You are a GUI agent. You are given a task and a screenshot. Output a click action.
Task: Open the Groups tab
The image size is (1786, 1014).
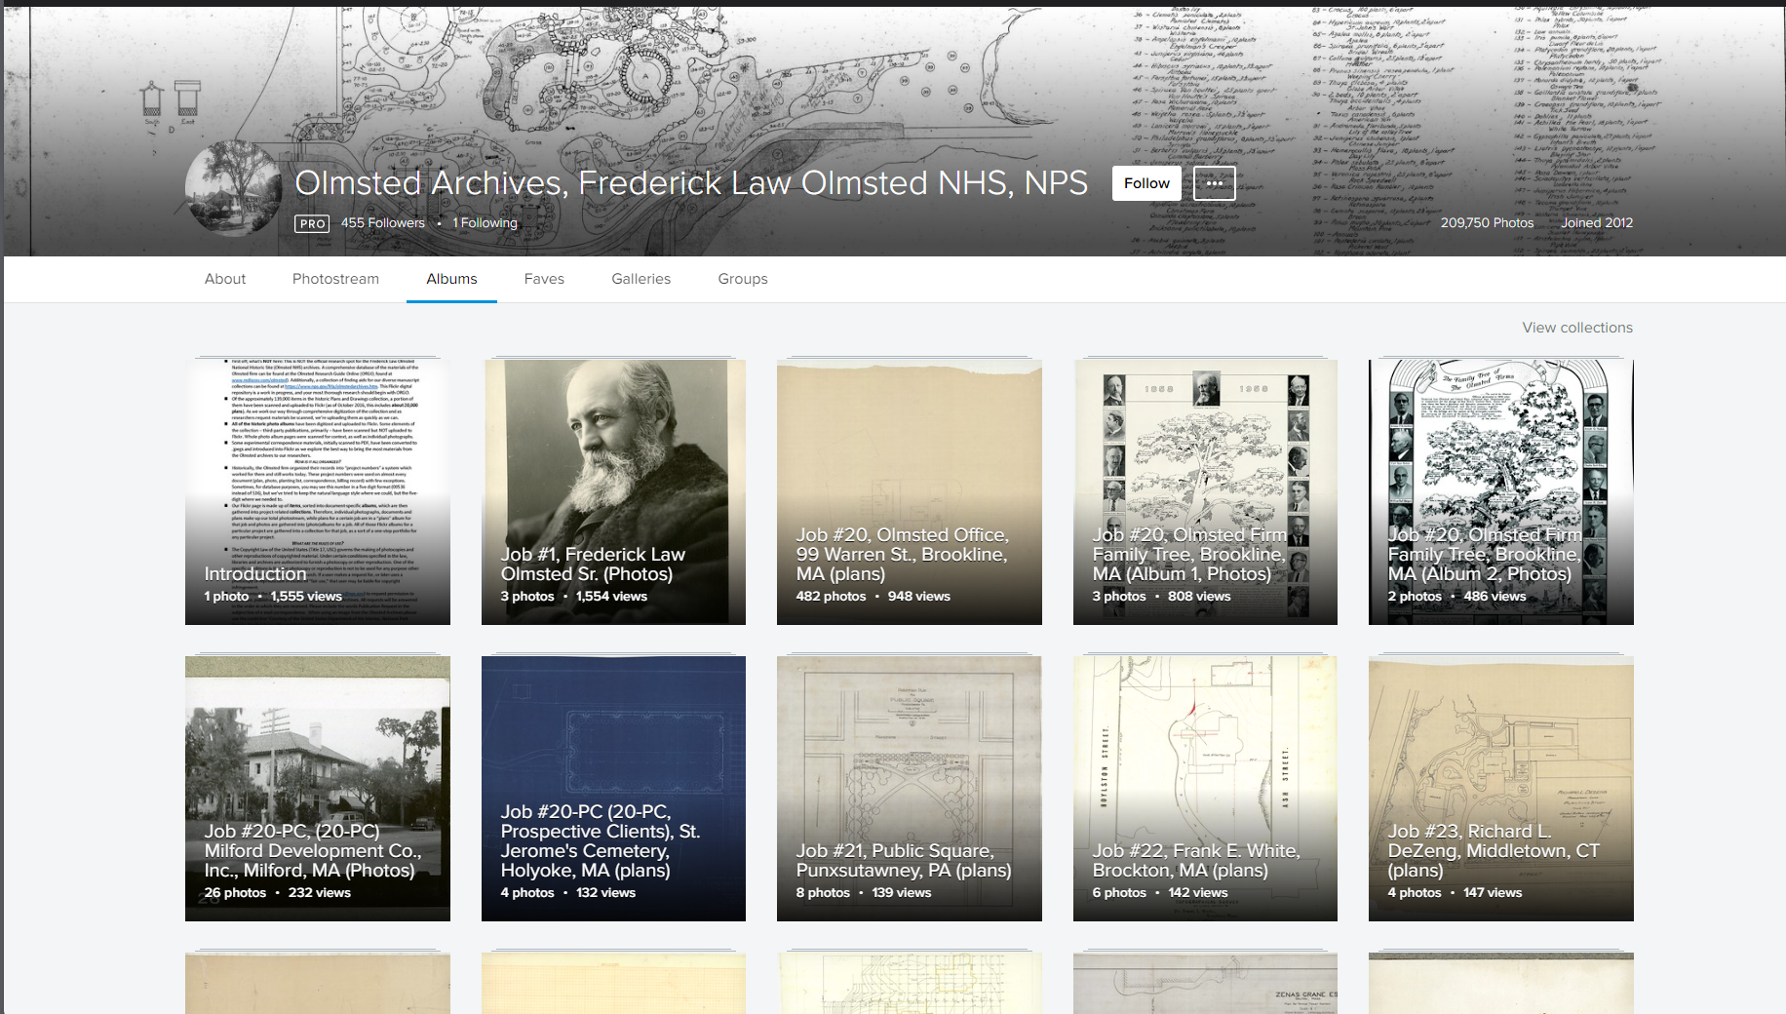(743, 279)
